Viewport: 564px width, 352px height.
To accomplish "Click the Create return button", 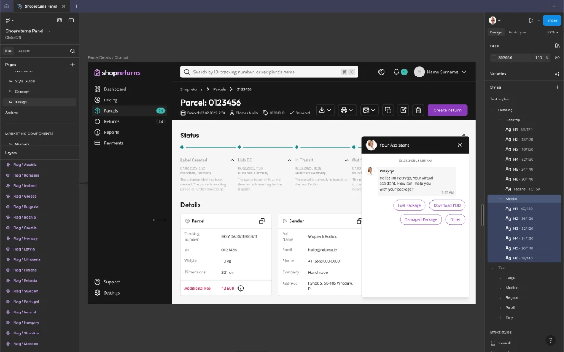I will (447, 110).
